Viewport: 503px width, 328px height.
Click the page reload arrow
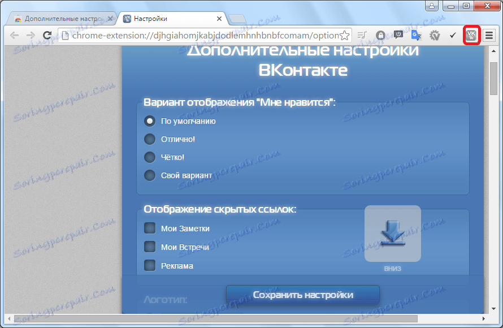point(47,34)
